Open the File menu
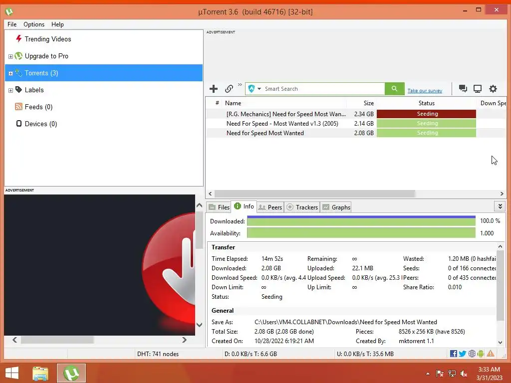The height and width of the screenshot is (383, 511). click(x=12, y=24)
